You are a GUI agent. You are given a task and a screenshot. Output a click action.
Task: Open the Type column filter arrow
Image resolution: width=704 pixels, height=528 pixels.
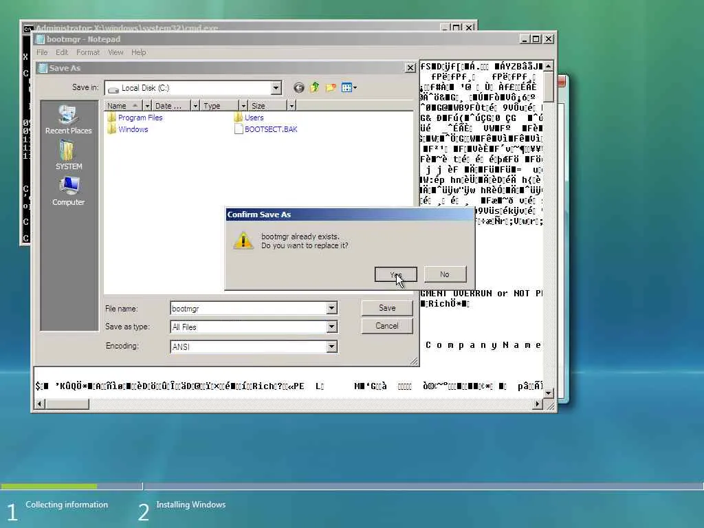tap(243, 106)
